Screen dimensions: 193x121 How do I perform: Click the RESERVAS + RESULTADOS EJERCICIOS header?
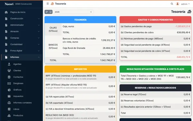[155, 88]
